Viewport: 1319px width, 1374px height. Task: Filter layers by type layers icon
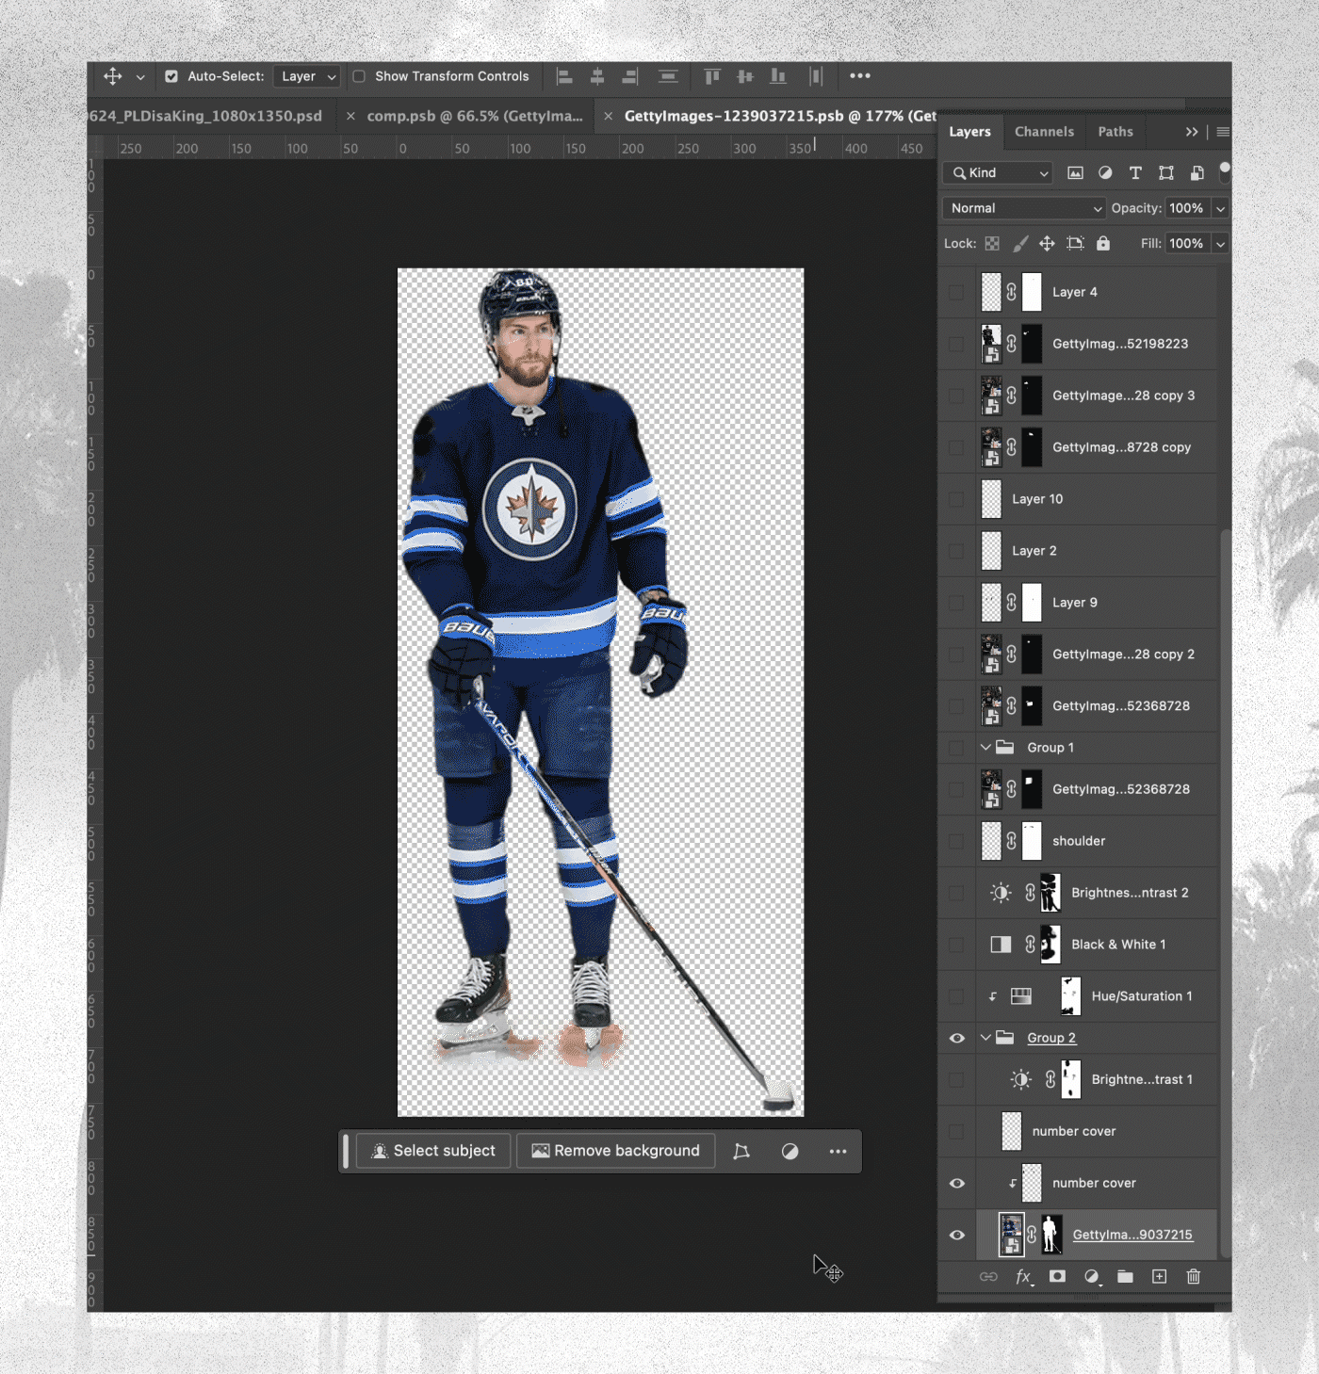(x=1135, y=173)
